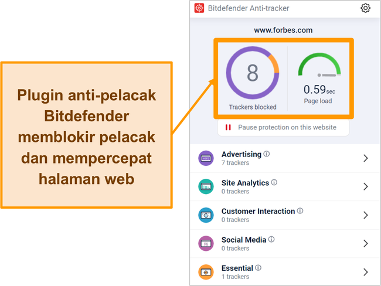The image size is (381, 286).
Task: Show info tooltip next to Advertising
Action: pyautogui.click(x=267, y=154)
